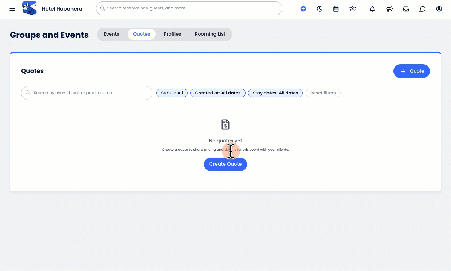Screen dimensions: 451x271
Task: Open the megaphone announcements icon
Action: [x=389, y=9]
